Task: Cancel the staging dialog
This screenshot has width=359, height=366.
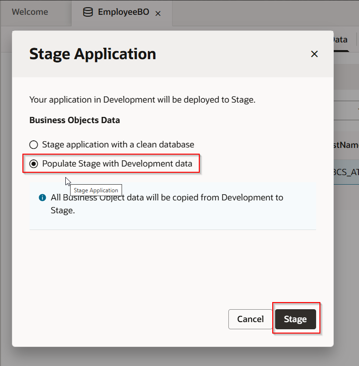Action: coord(250,319)
